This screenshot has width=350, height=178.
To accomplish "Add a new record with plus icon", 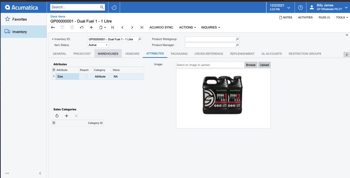I will click(x=91, y=27).
